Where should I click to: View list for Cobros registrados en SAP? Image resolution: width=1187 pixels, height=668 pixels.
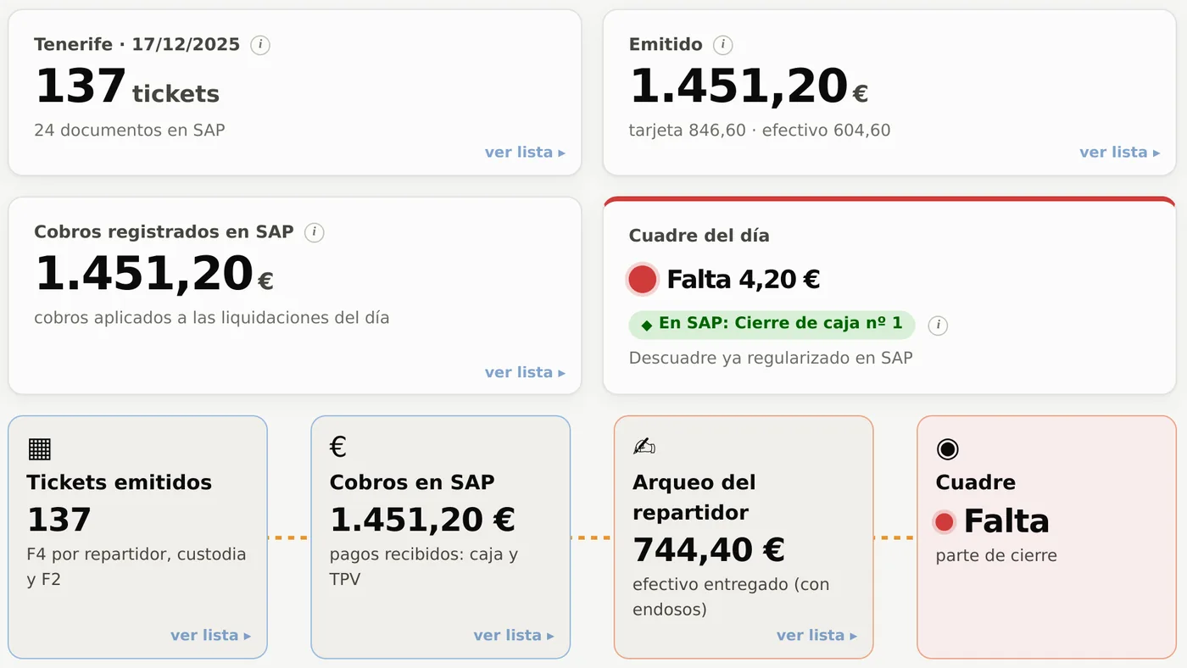click(525, 372)
